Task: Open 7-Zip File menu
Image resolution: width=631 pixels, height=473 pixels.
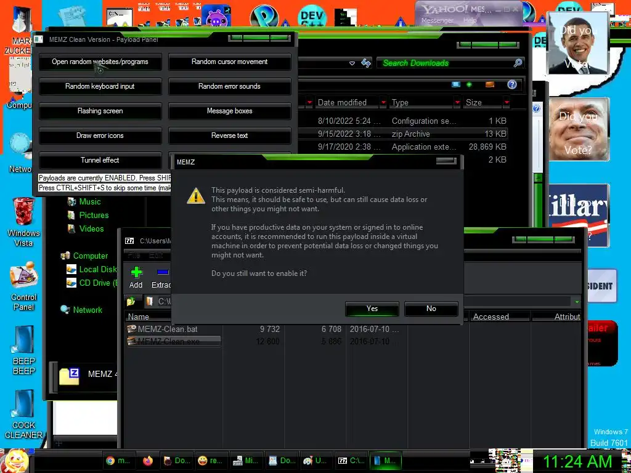Action: [x=134, y=255]
